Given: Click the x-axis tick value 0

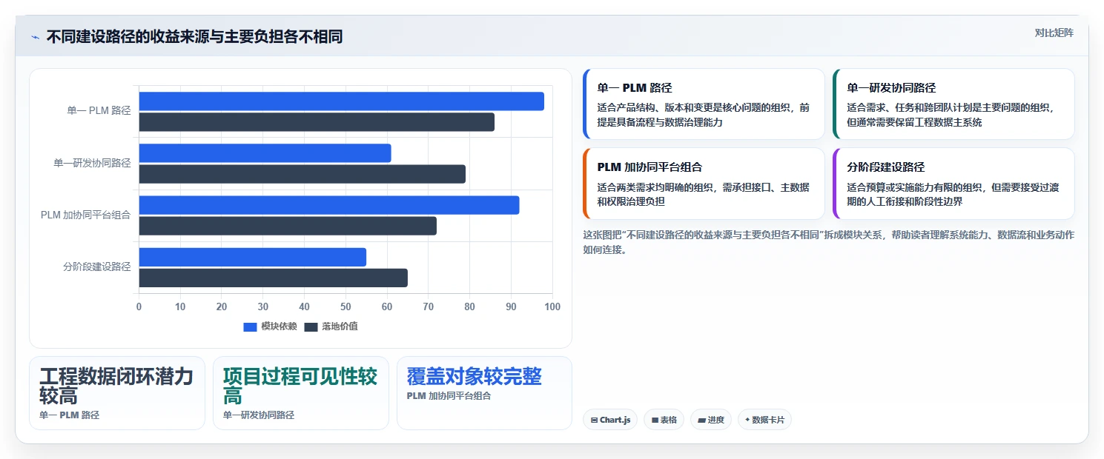Looking at the screenshot, I should [139, 306].
